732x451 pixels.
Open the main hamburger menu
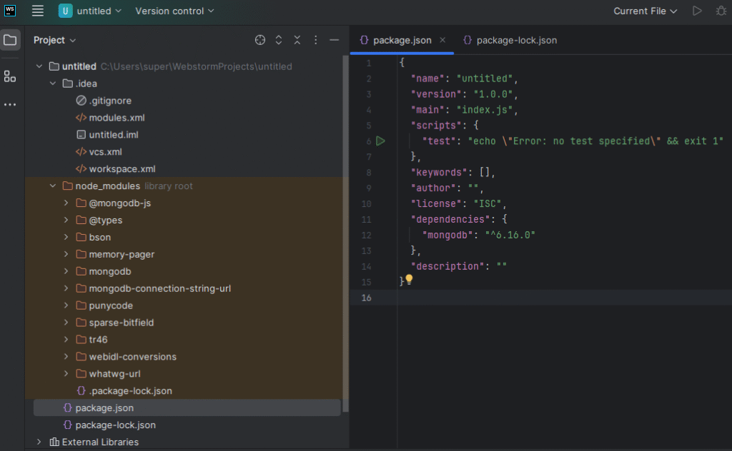pyautogui.click(x=38, y=11)
